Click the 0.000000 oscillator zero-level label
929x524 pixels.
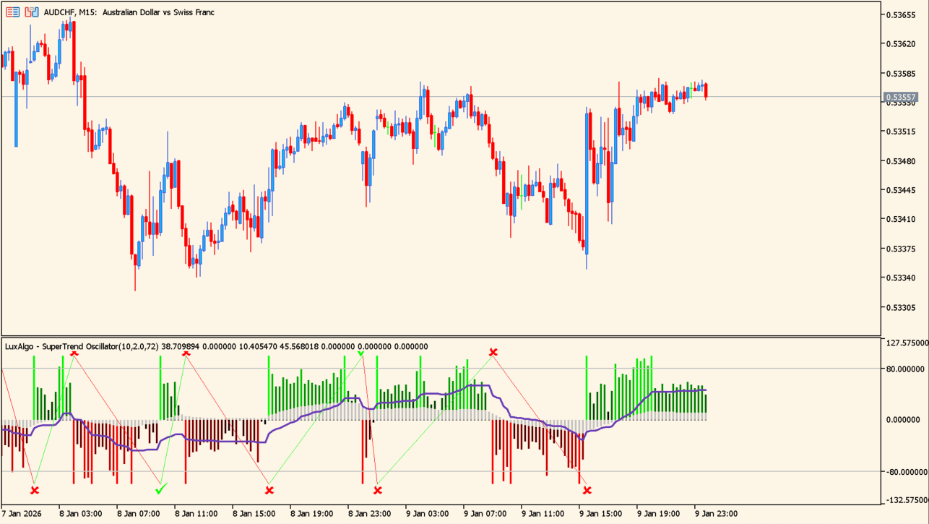pyautogui.click(x=907, y=420)
